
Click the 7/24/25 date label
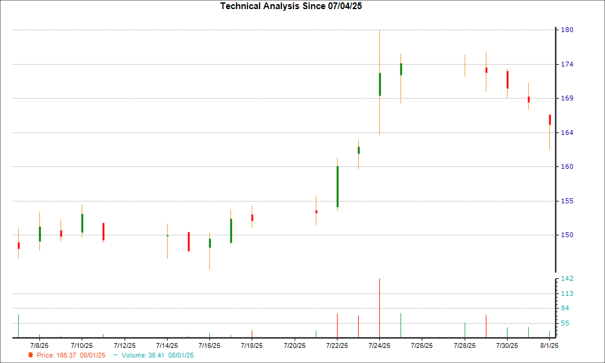(380, 345)
